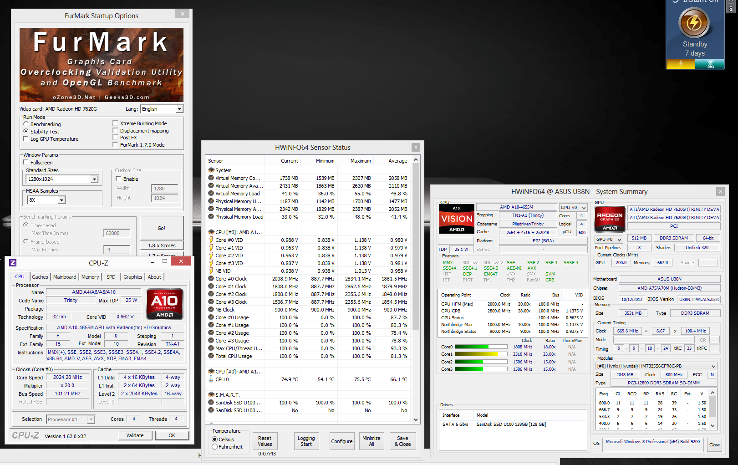Click the sensor icon beside Core #0 Usage
The image size is (738, 465).
[211, 317]
